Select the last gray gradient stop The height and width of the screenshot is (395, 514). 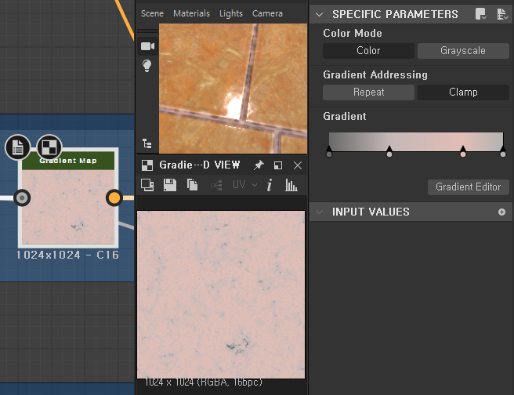point(503,152)
